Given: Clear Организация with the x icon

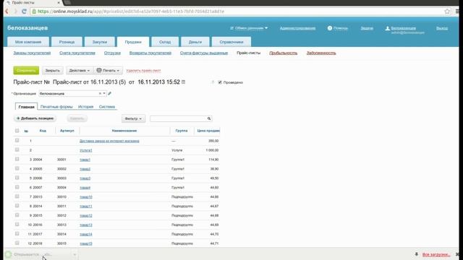Looking at the screenshot, I should pos(100,93).
